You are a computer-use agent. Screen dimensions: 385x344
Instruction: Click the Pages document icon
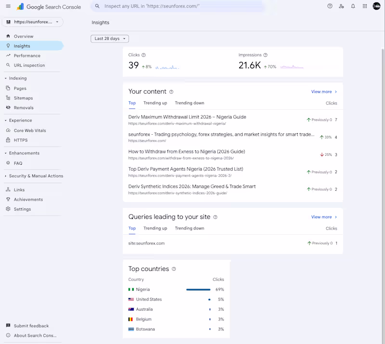(x=8, y=88)
